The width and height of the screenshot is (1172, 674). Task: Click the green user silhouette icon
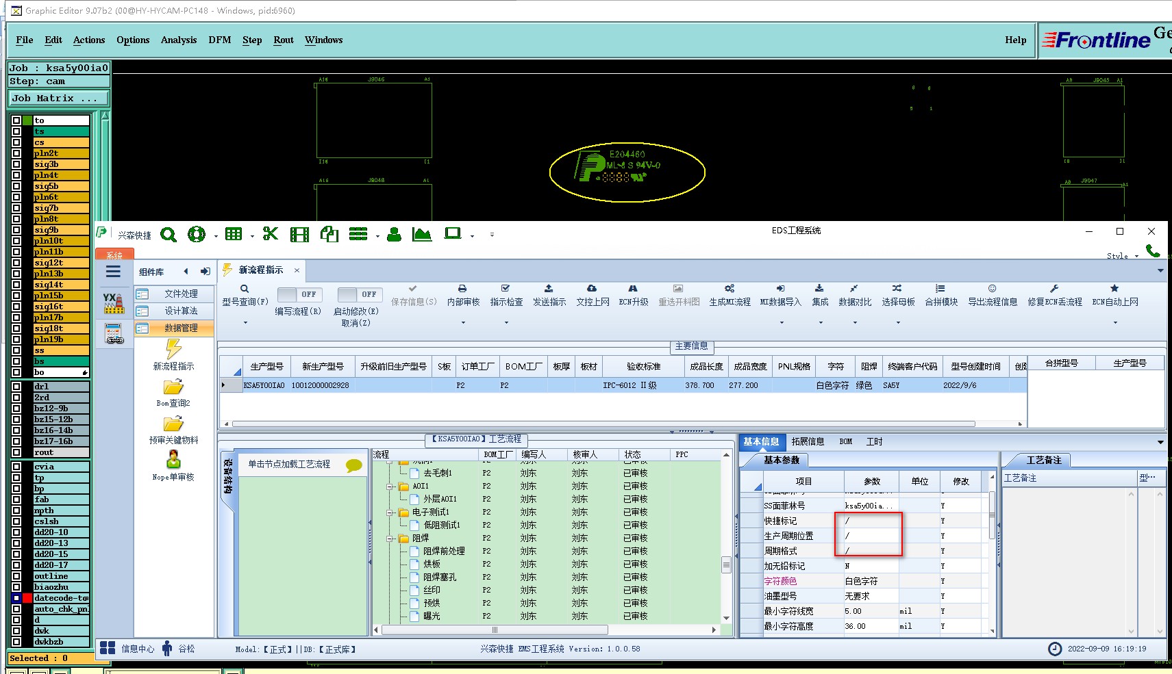click(394, 235)
